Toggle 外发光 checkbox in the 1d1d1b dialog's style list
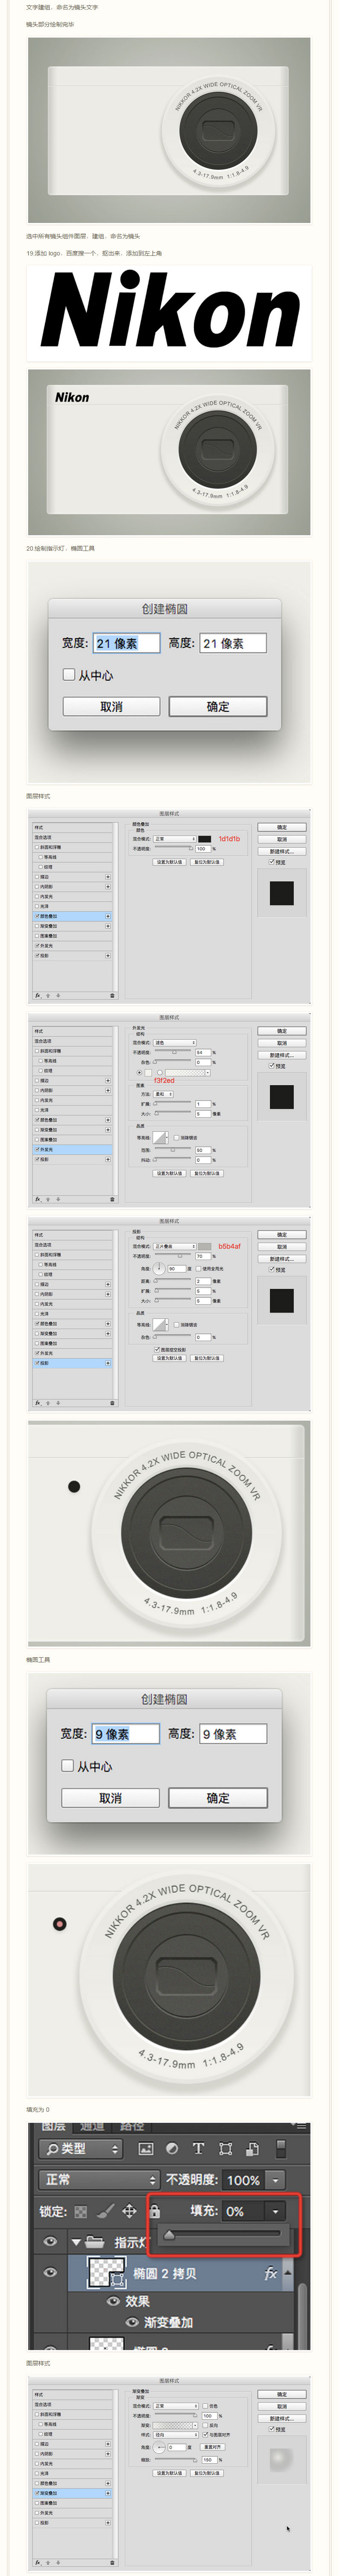The width and height of the screenshot is (339, 2576). (38, 946)
